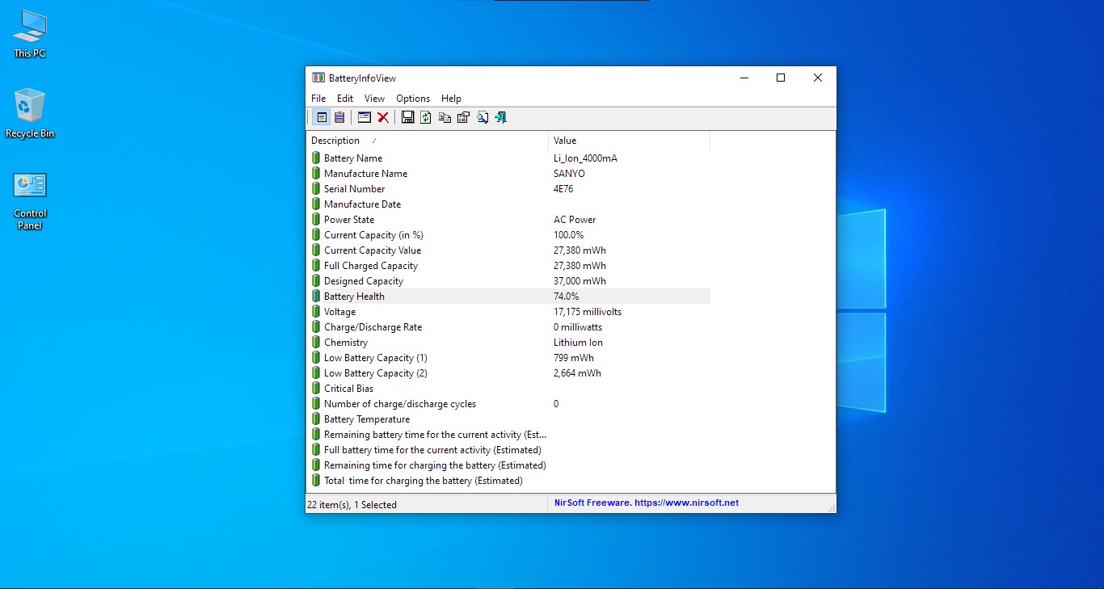Switch to battery log view icon
The width and height of the screenshot is (1104, 589).
339,117
